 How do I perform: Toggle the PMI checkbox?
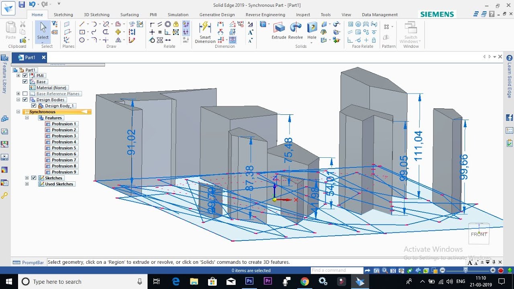25,75
